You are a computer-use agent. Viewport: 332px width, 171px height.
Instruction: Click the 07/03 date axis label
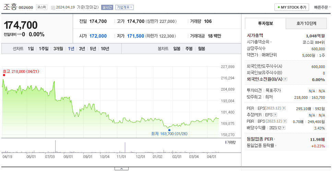click(50, 157)
